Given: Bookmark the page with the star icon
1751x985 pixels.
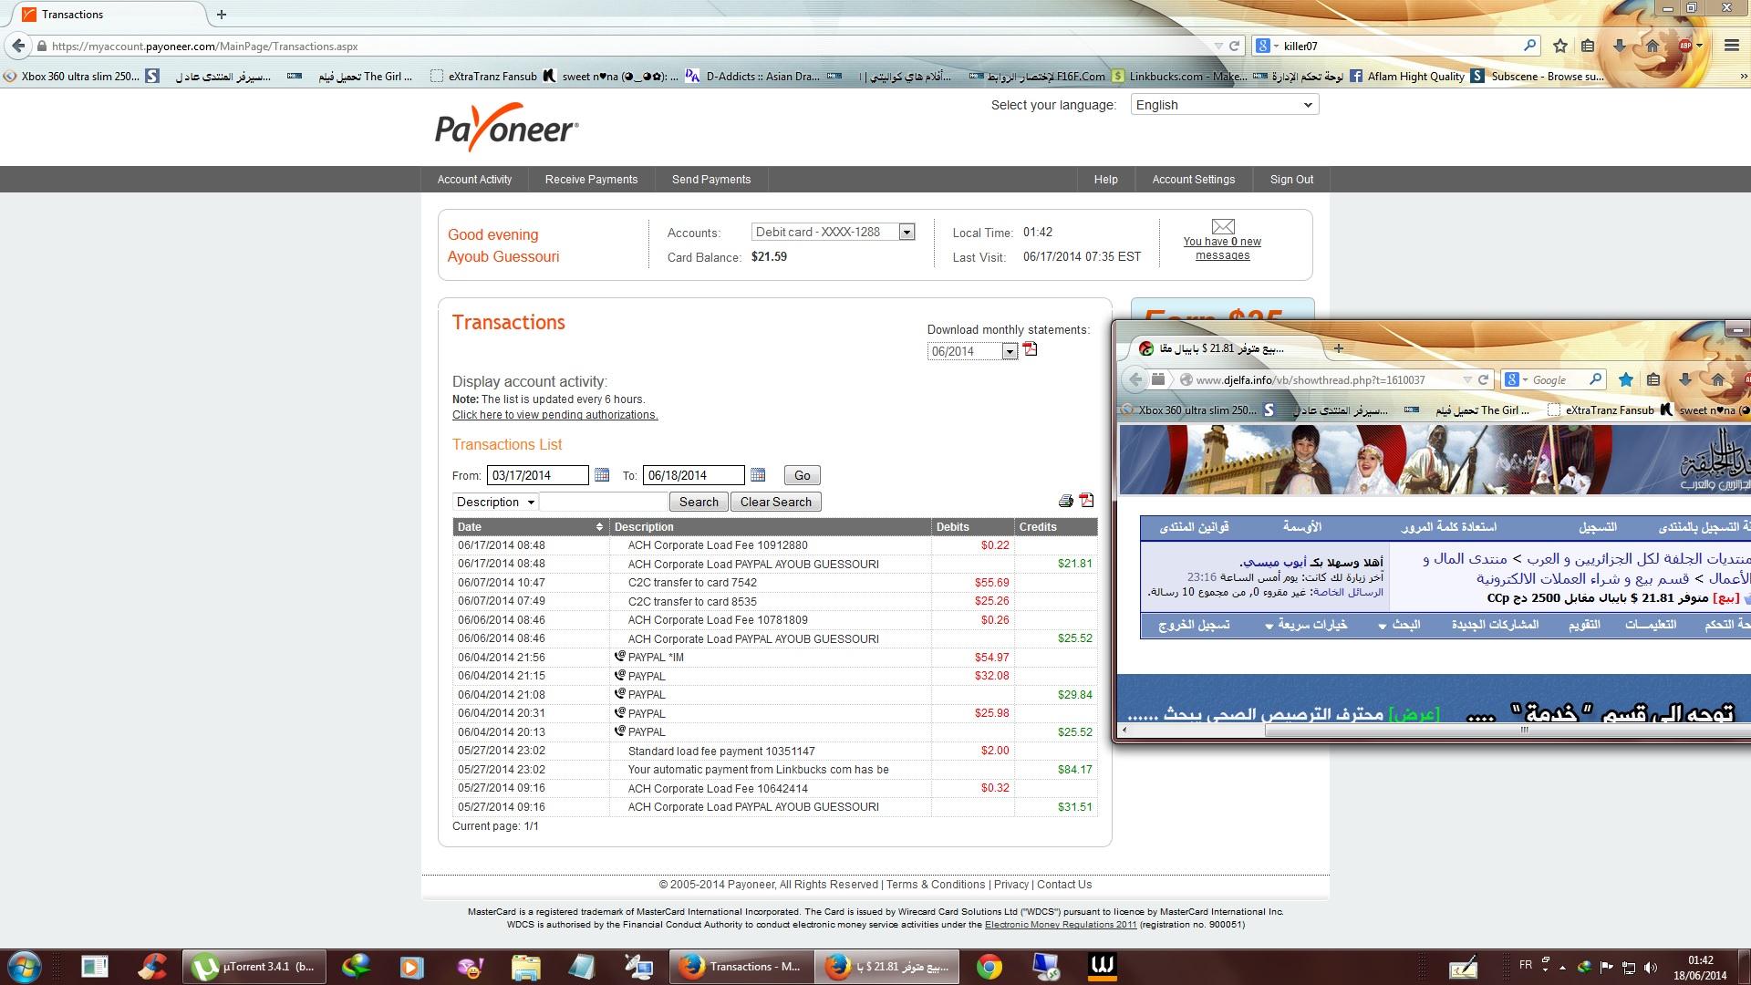Looking at the screenshot, I should click(1560, 46).
